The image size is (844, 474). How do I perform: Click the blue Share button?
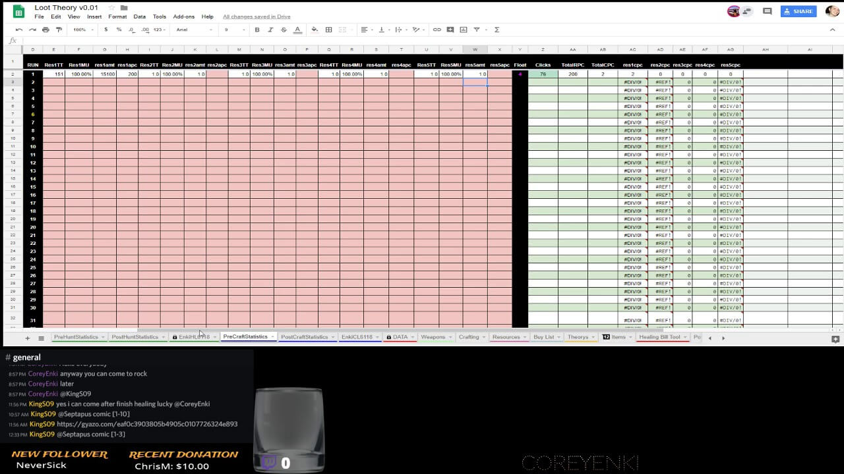point(799,11)
